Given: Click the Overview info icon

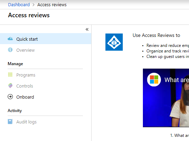Looking at the screenshot, I should 10,50.
